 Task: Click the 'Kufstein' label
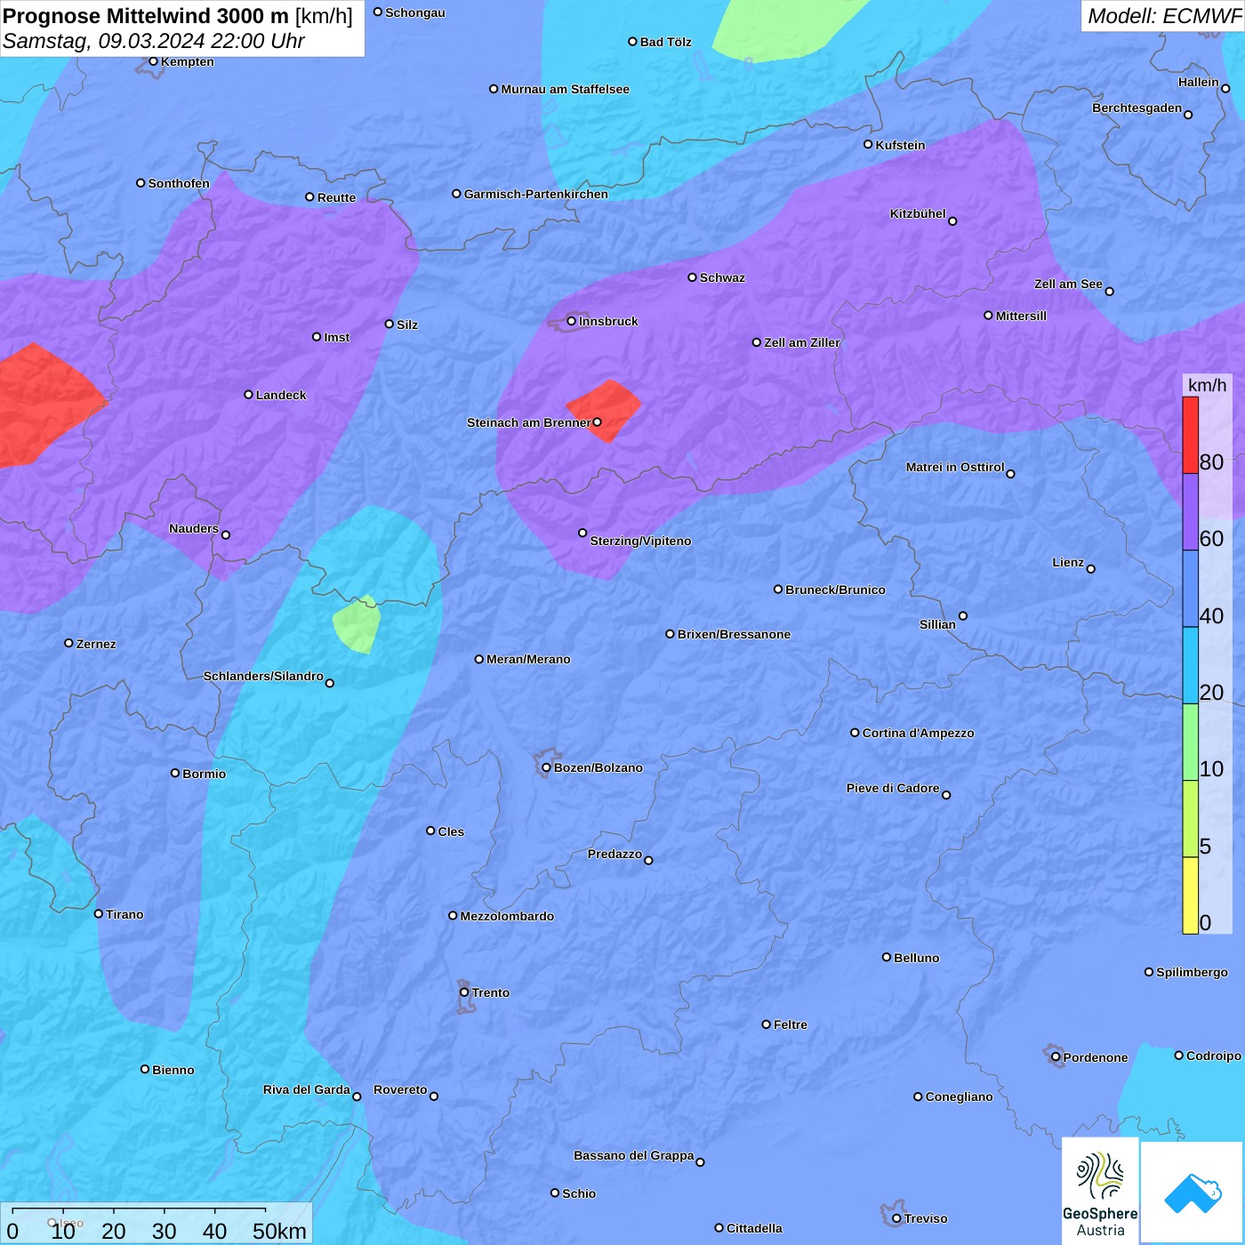tap(900, 145)
